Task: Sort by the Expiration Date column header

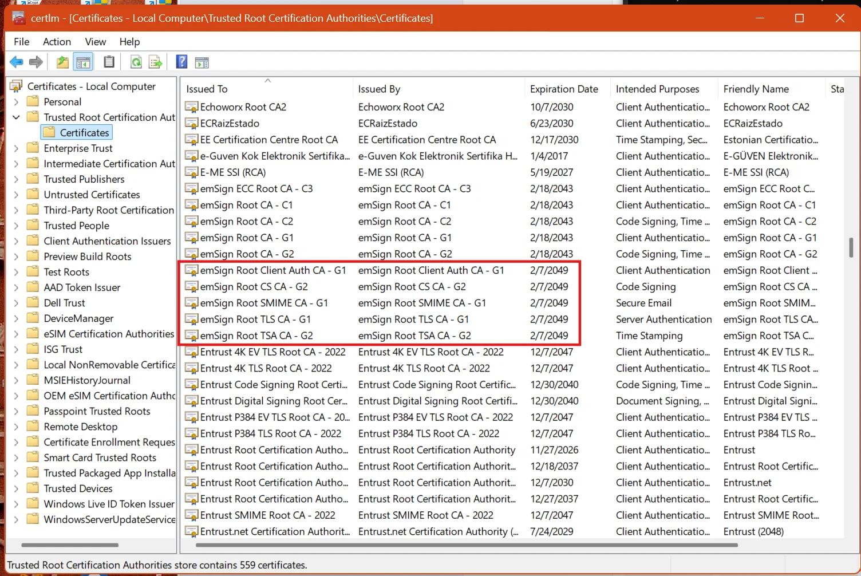Action: click(567, 89)
